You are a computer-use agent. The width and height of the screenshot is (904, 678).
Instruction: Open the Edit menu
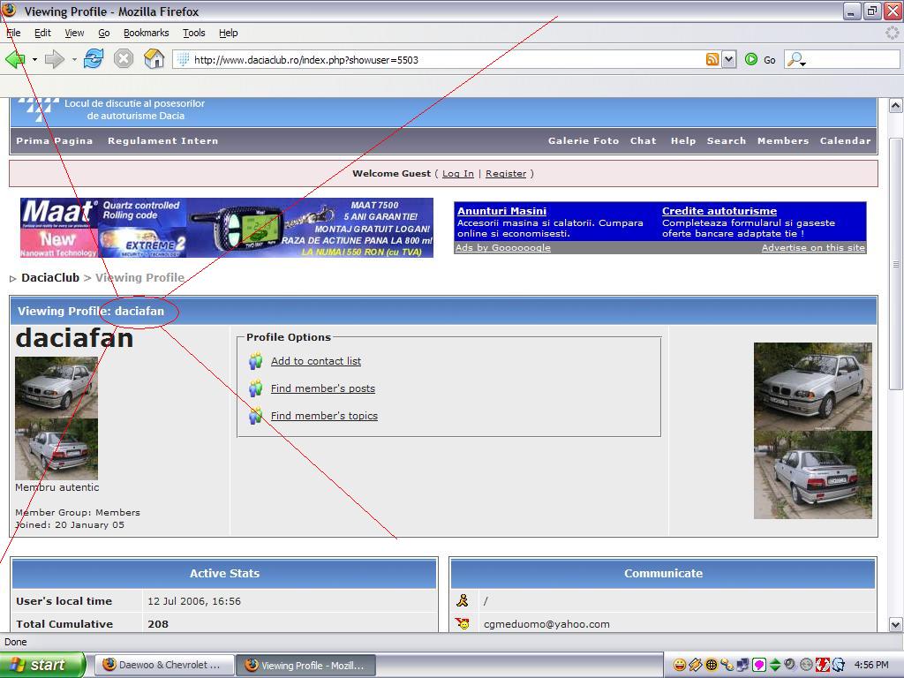pos(42,33)
